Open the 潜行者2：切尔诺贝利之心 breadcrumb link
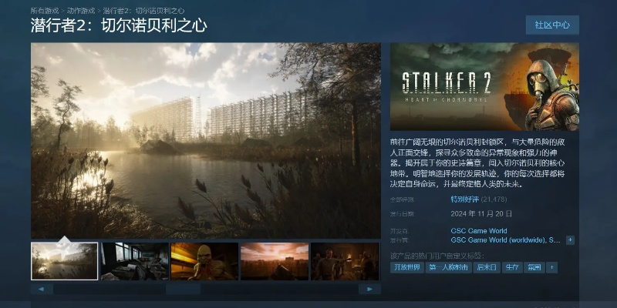Screen dimensions: 617x308 click(x=143, y=11)
